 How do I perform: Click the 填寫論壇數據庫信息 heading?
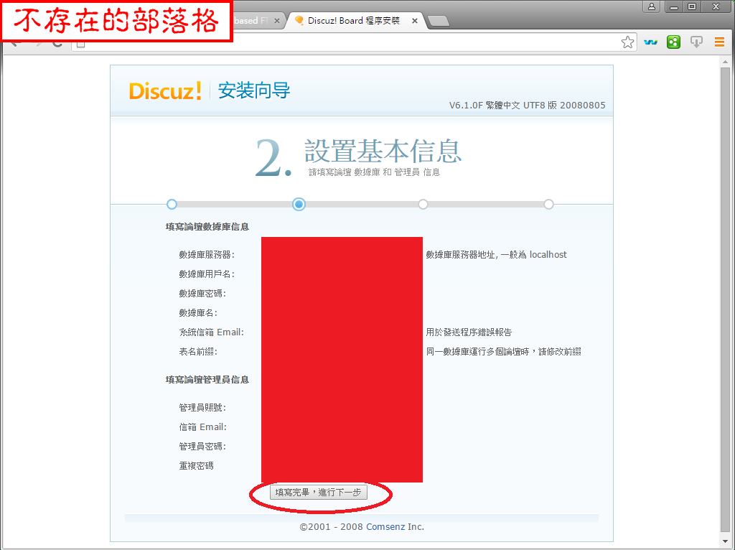(207, 227)
